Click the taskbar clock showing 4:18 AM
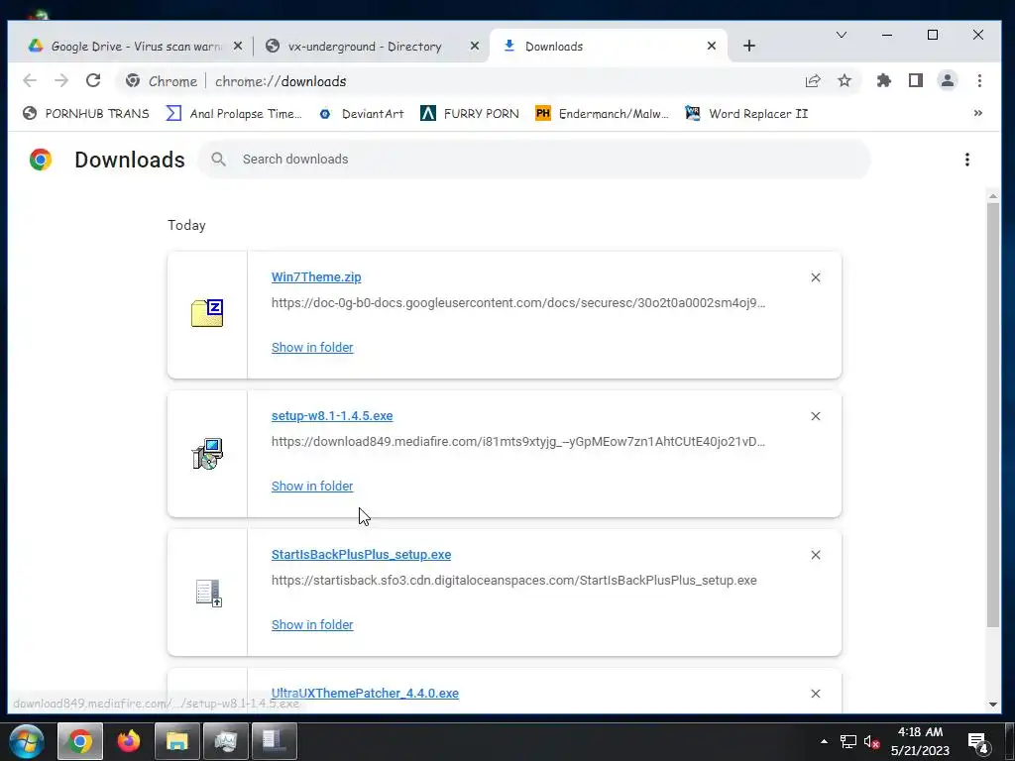Image resolution: width=1015 pixels, height=761 pixels. pos(920,741)
